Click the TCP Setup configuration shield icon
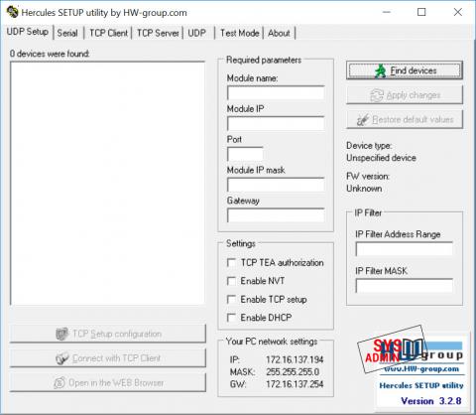 pos(61,334)
